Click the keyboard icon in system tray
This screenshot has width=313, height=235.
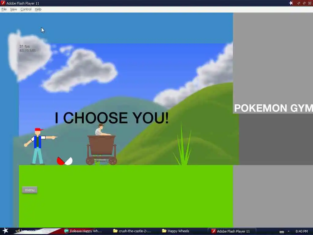pos(282,232)
